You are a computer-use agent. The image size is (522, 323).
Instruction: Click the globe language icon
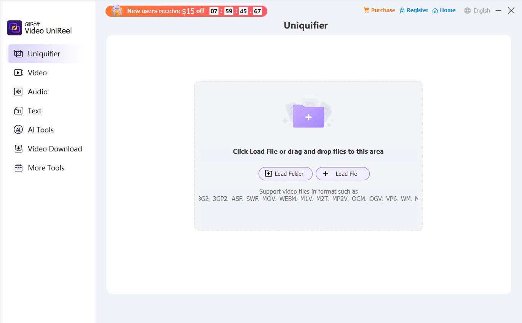click(468, 11)
